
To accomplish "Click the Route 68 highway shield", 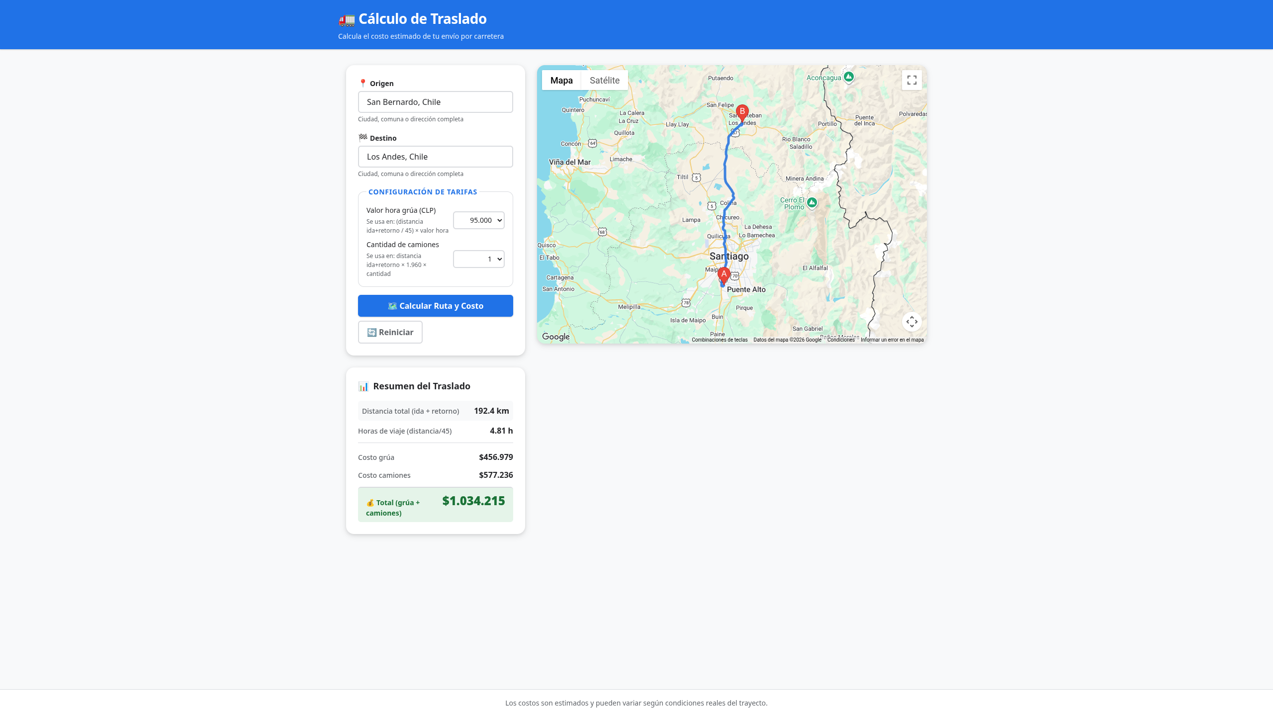I will (x=602, y=232).
